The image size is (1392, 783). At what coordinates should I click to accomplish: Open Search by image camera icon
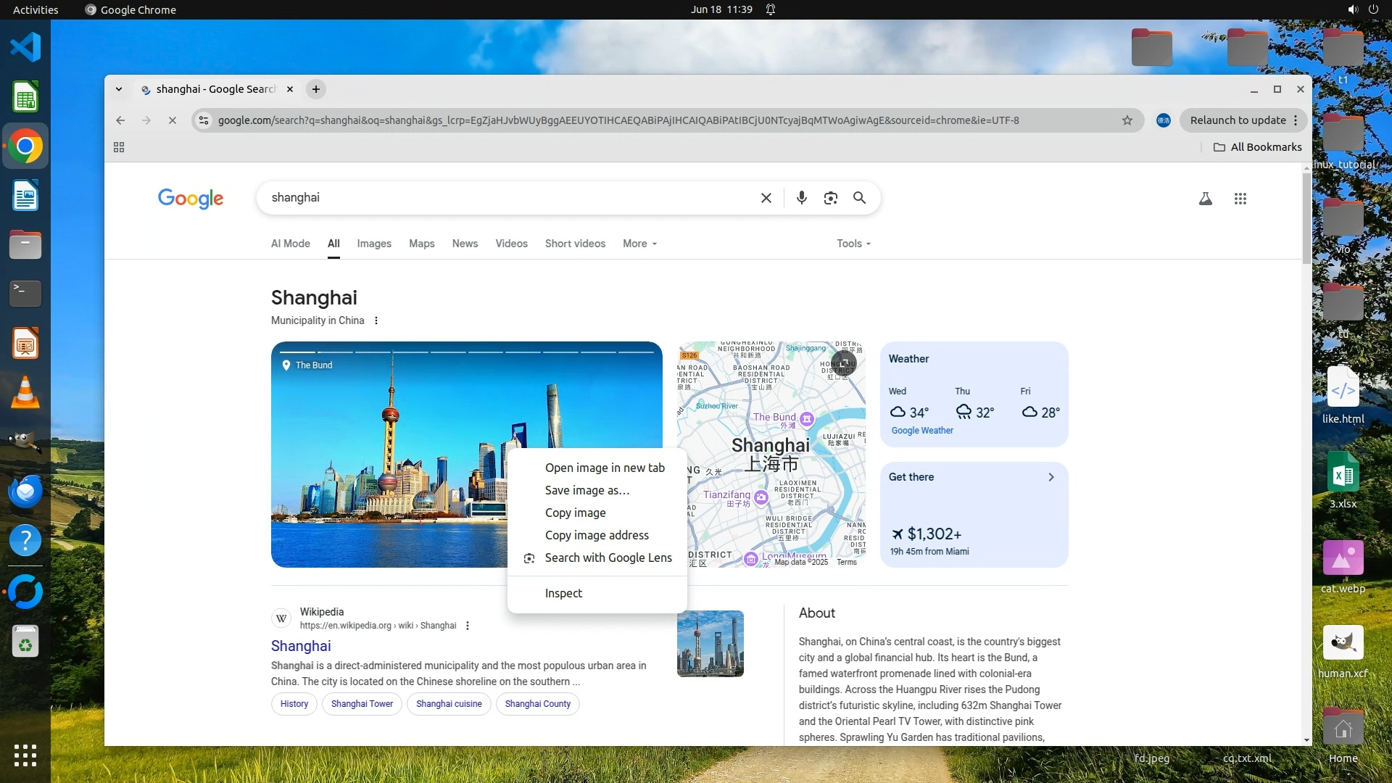click(831, 198)
